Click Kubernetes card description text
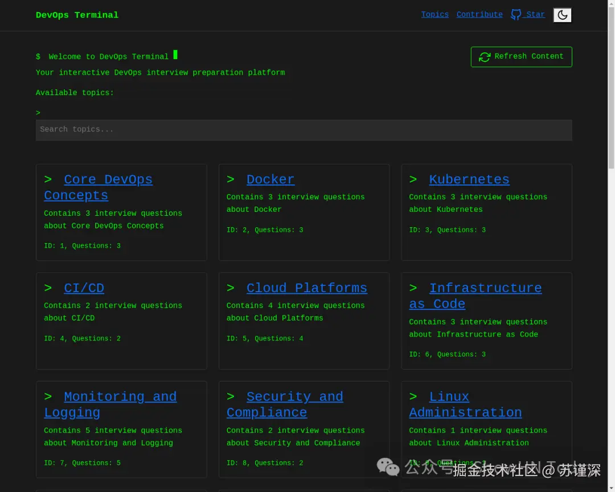615x492 pixels. pyautogui.click(x=478, y=203)
